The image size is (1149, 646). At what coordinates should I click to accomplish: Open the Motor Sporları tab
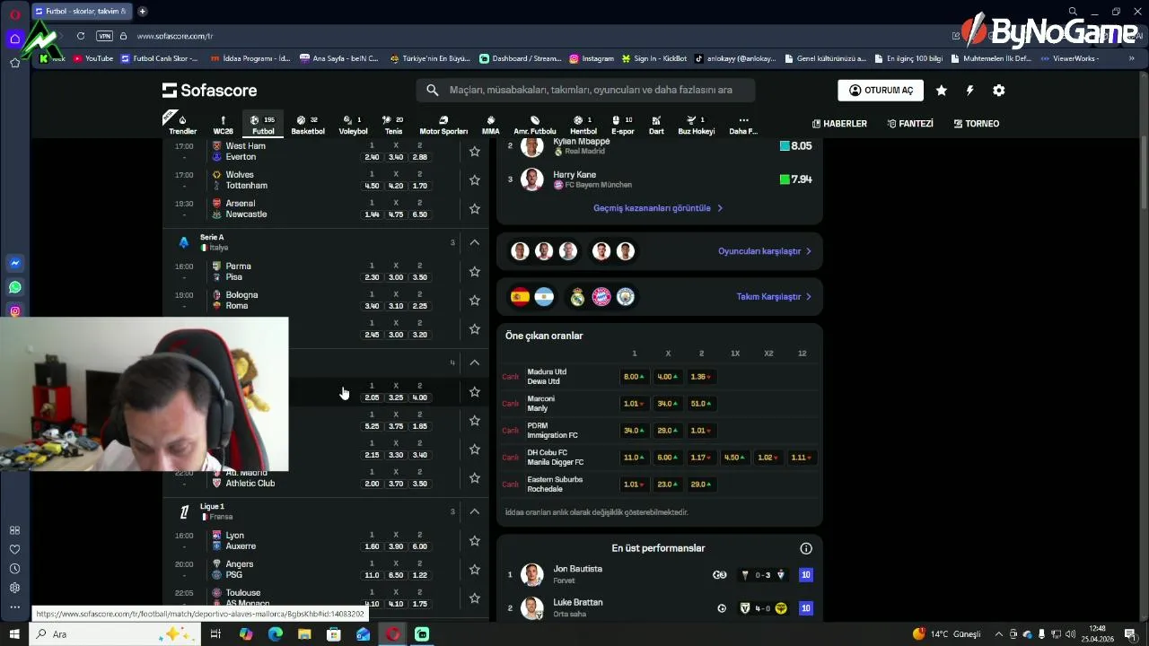point(443,125)
